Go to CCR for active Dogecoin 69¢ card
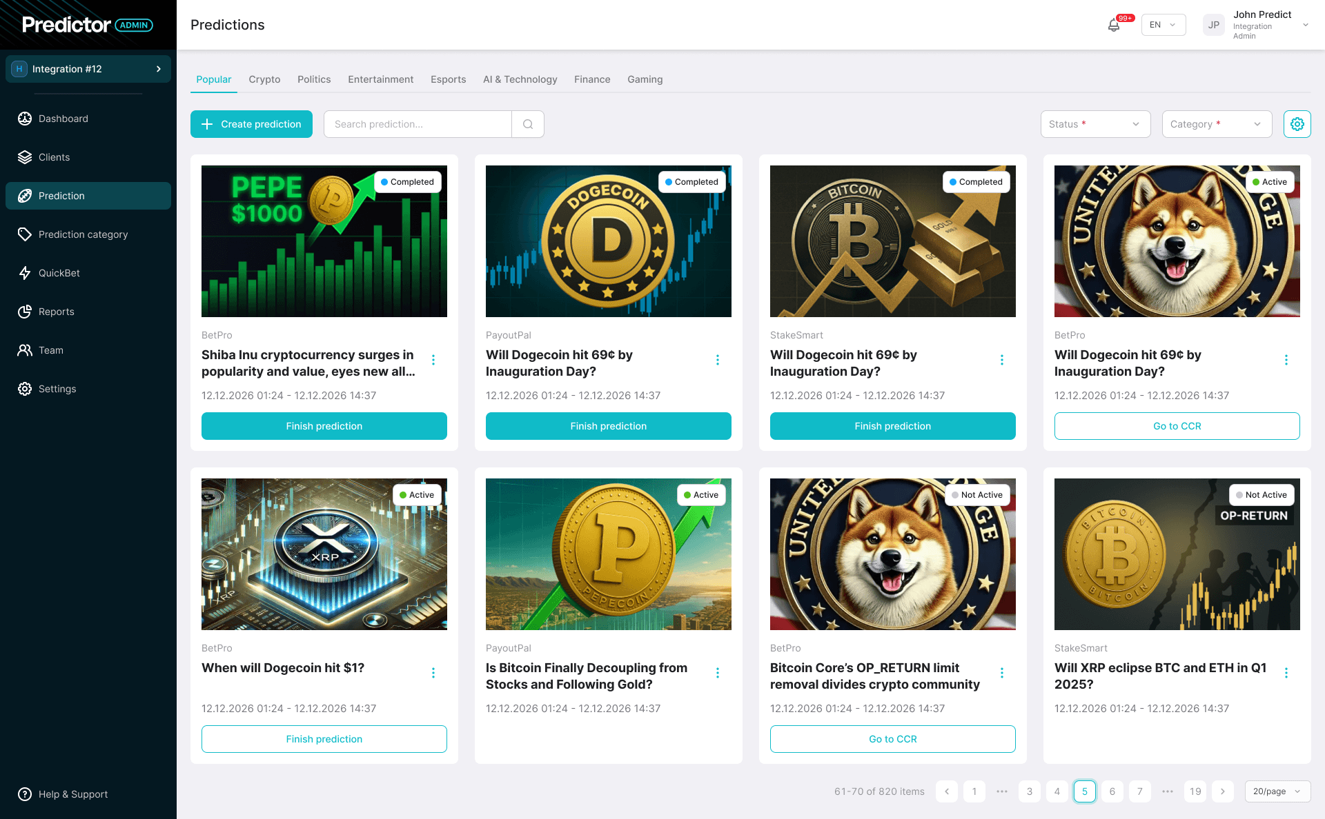This screenshot has height=819, width=1325. pyautogui.click(x=1177, y=426)
